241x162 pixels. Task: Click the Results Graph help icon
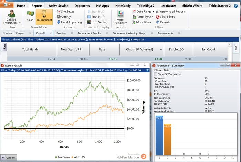click(147, 70)
